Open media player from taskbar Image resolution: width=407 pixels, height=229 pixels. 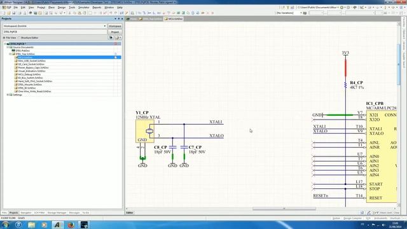pyautogui.click(x=44, y=225)
